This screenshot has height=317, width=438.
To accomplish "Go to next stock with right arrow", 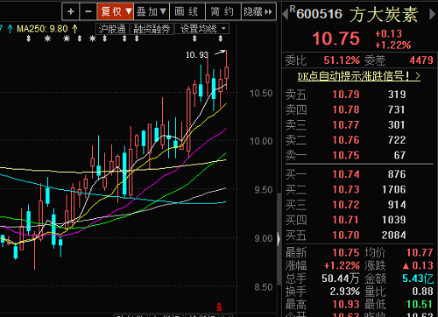I will pos(433,14).
